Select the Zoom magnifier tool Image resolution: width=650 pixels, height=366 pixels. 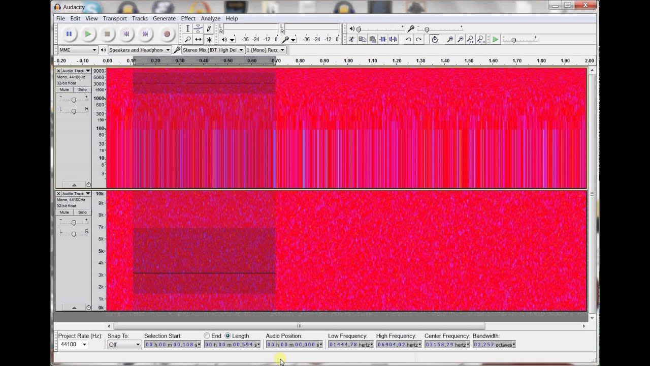tap(187, 39)
